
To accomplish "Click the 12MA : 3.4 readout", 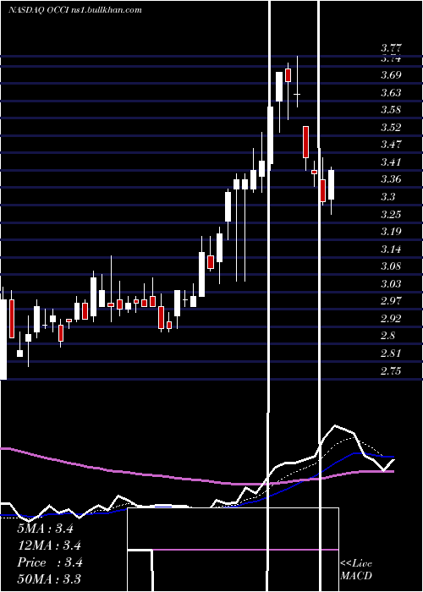I will click(x=49, y=545).
